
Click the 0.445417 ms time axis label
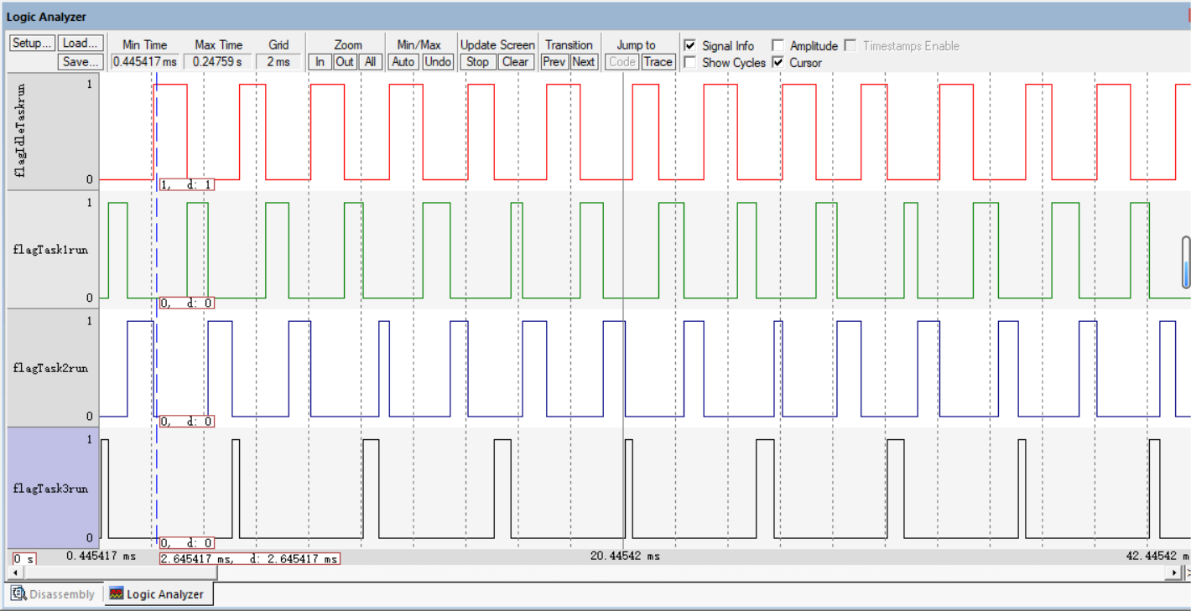pyautogui.click(x=101, y=556)
